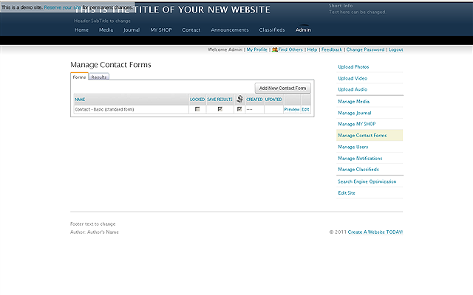Switch to the Results tab
The height and width of the screenshot is (295, 473).
100,77
